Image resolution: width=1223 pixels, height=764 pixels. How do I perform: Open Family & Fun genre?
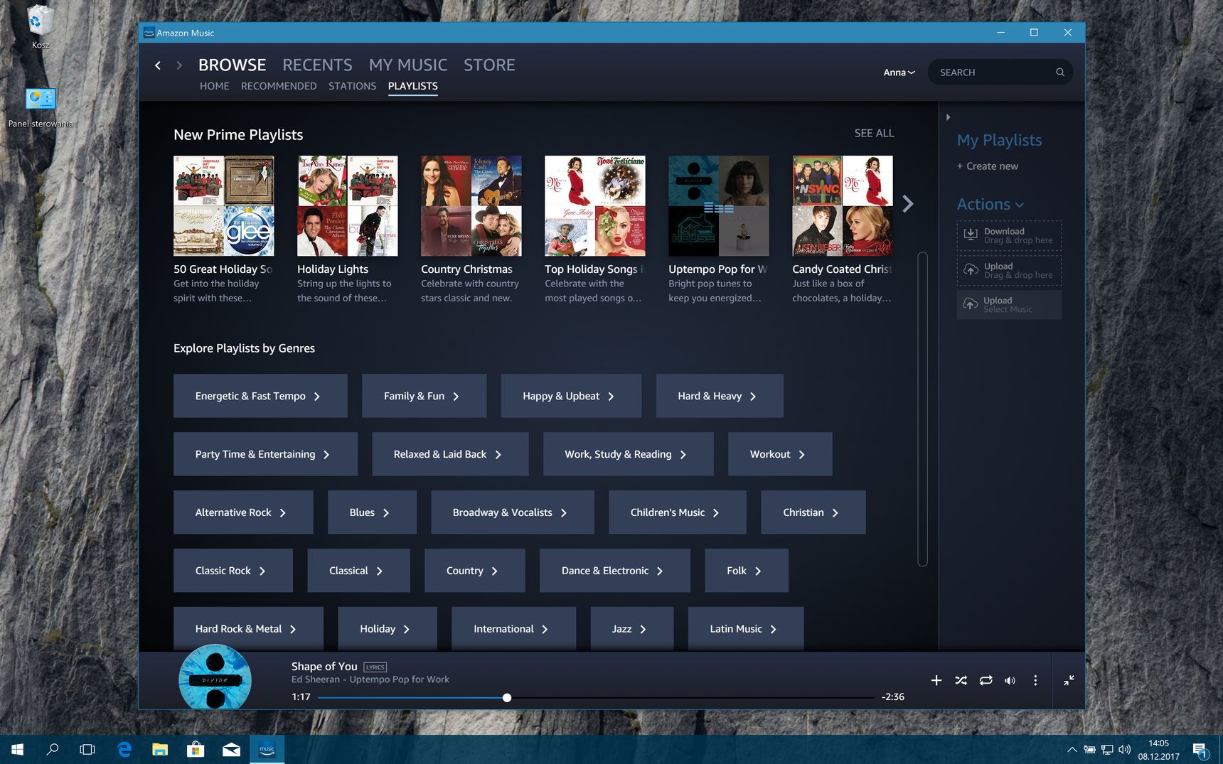pyautogui.click(x=424, y=396)
